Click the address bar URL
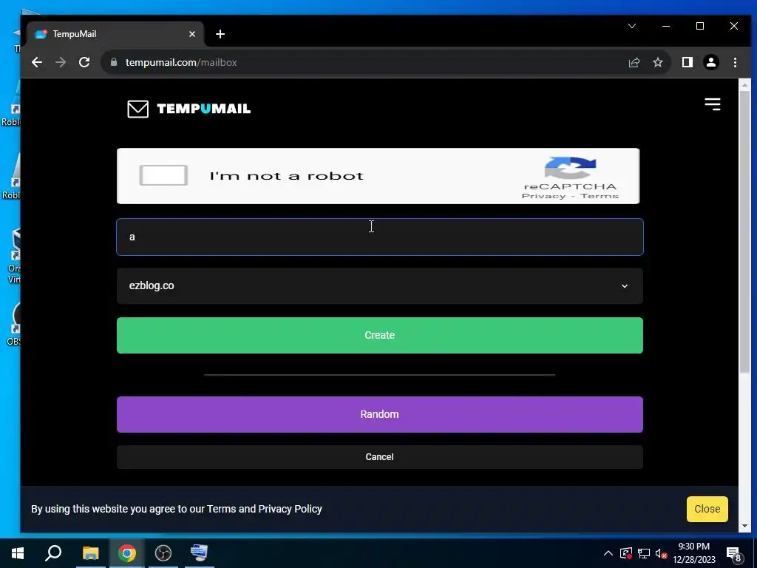 click(181, 62)
